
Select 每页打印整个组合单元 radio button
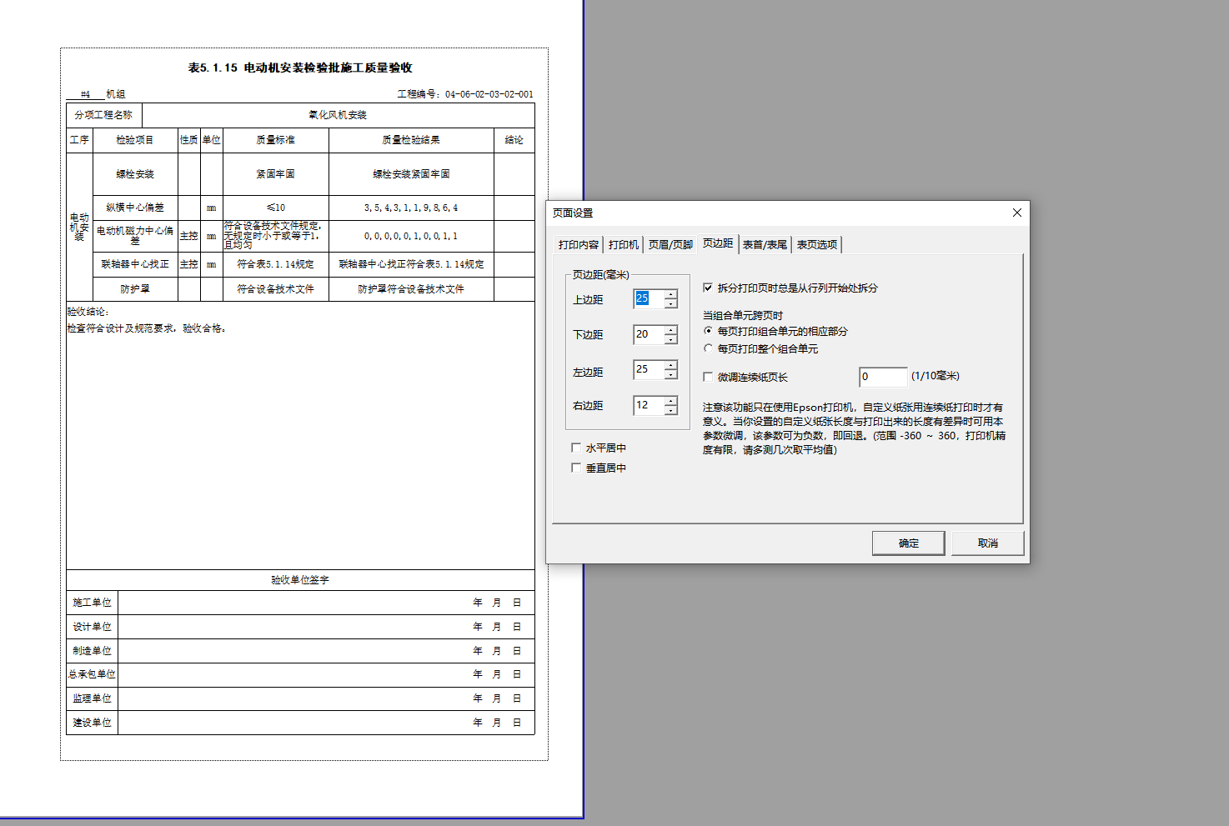coord(709,349)
